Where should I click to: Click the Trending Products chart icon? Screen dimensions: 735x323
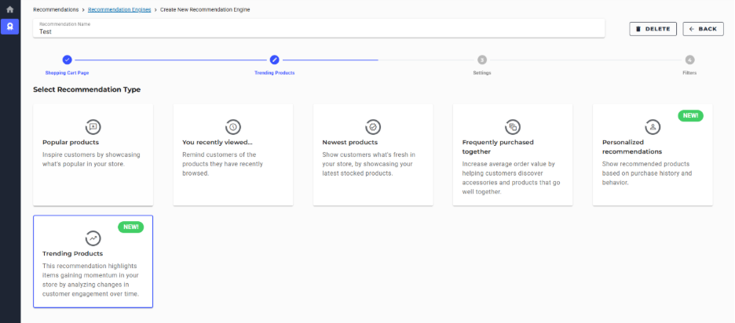point(93,238)
